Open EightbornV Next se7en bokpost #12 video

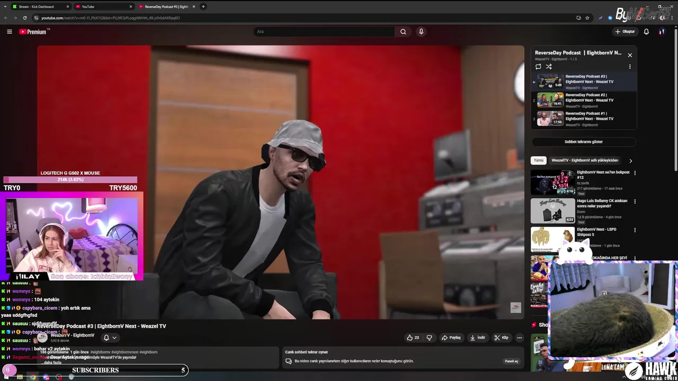pos(603,175)
